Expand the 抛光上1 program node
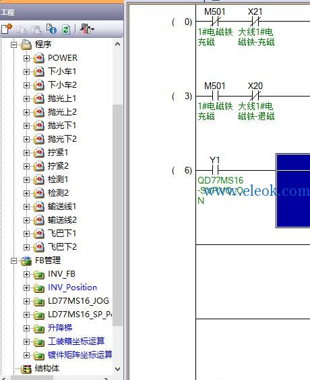Viewport: 310px width, 380px height. click(x=26, y=99)
